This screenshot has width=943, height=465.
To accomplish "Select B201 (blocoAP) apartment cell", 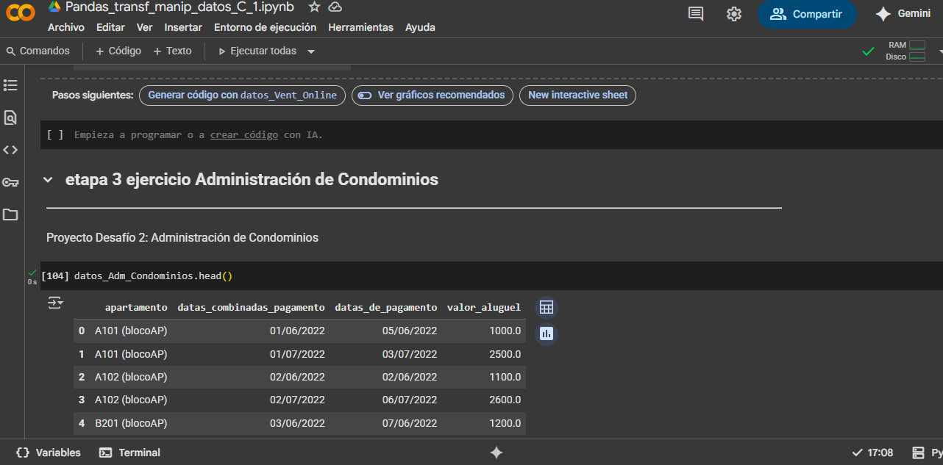I will coord(131,423).
